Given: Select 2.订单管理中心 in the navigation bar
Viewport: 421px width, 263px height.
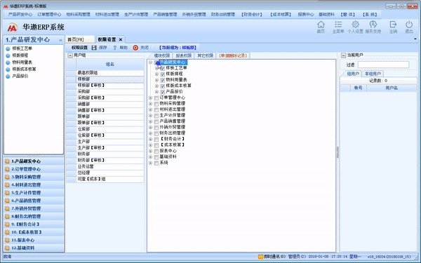Looking at the screenshot, I should click(34, 169).
